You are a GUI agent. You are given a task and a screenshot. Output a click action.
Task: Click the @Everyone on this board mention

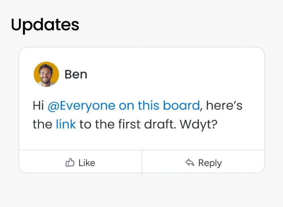coord(124,106)
